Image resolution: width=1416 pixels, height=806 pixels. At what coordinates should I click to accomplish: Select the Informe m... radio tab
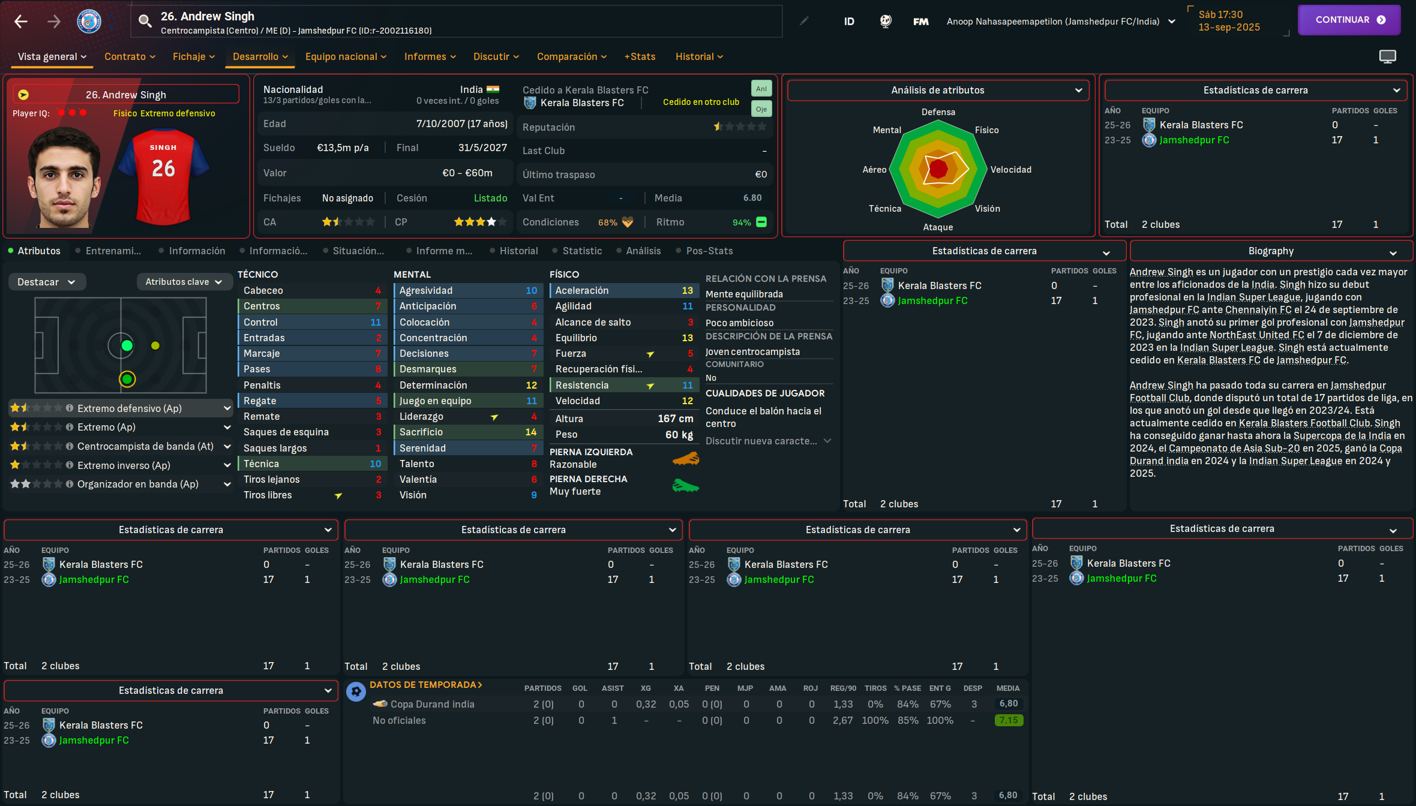point(439,251)
